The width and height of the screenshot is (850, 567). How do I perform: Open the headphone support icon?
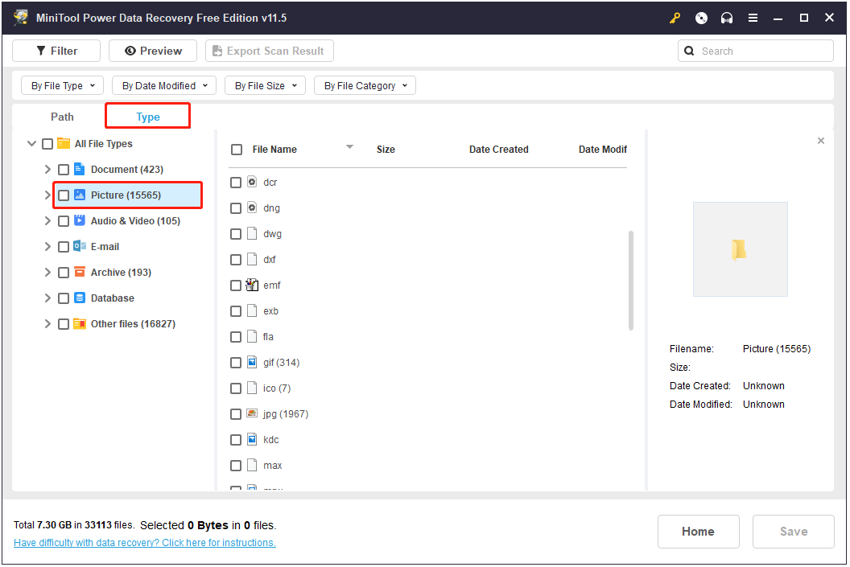pyautogui.click(x=726, y=18)
